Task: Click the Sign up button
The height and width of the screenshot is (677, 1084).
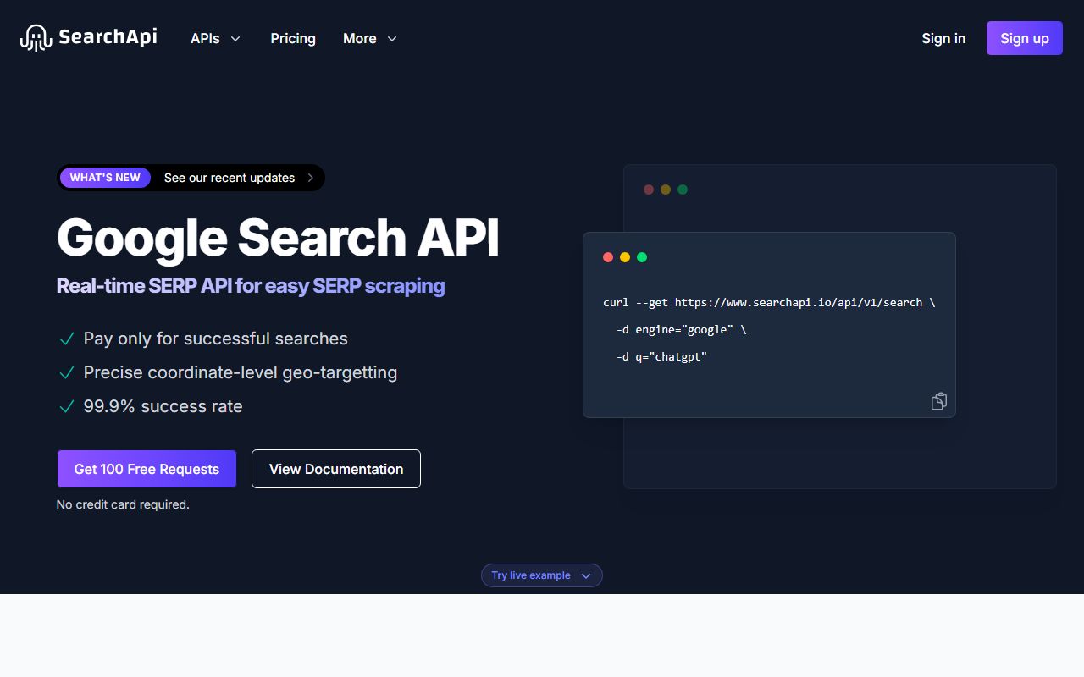Action: tap(1025, 38)
